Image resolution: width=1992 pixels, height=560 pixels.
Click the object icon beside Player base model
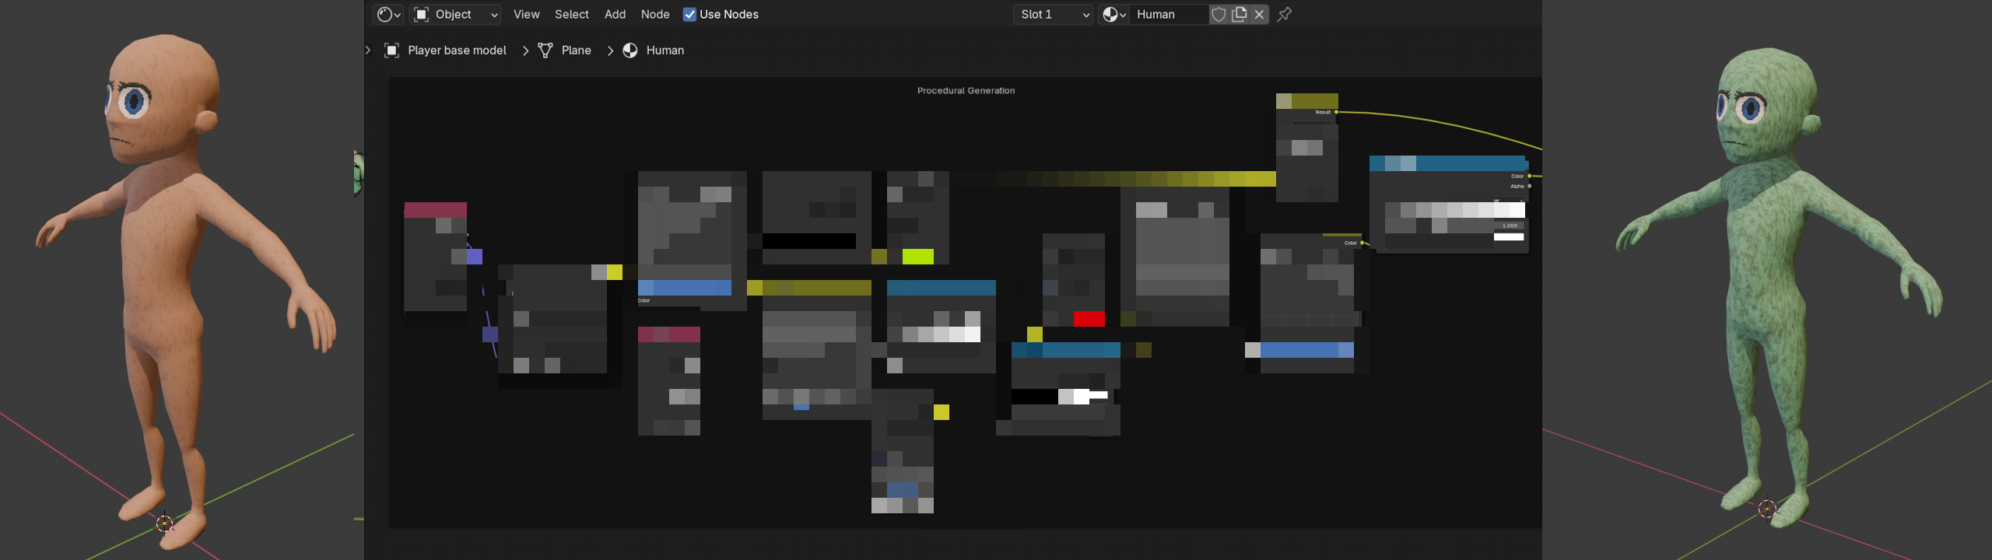pyautogui.click(x=392, y=51)
